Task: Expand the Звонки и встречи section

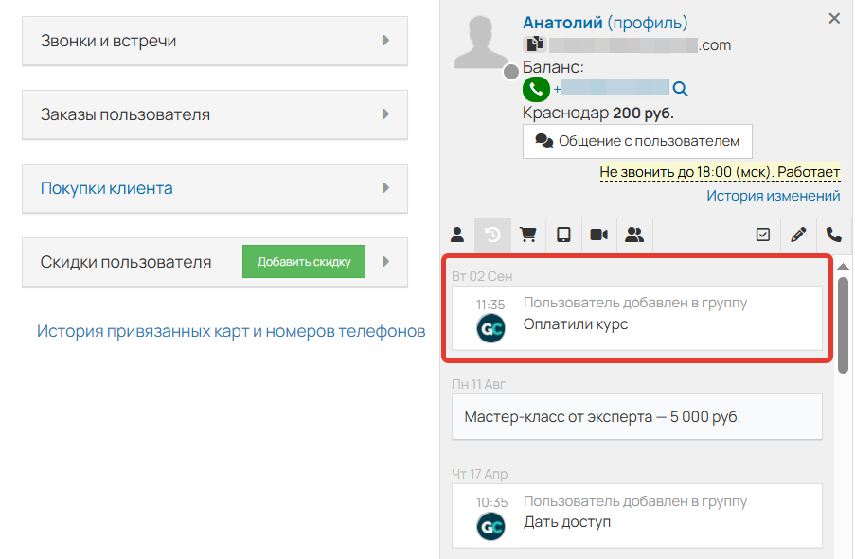Action: click(x=213, y=41)
